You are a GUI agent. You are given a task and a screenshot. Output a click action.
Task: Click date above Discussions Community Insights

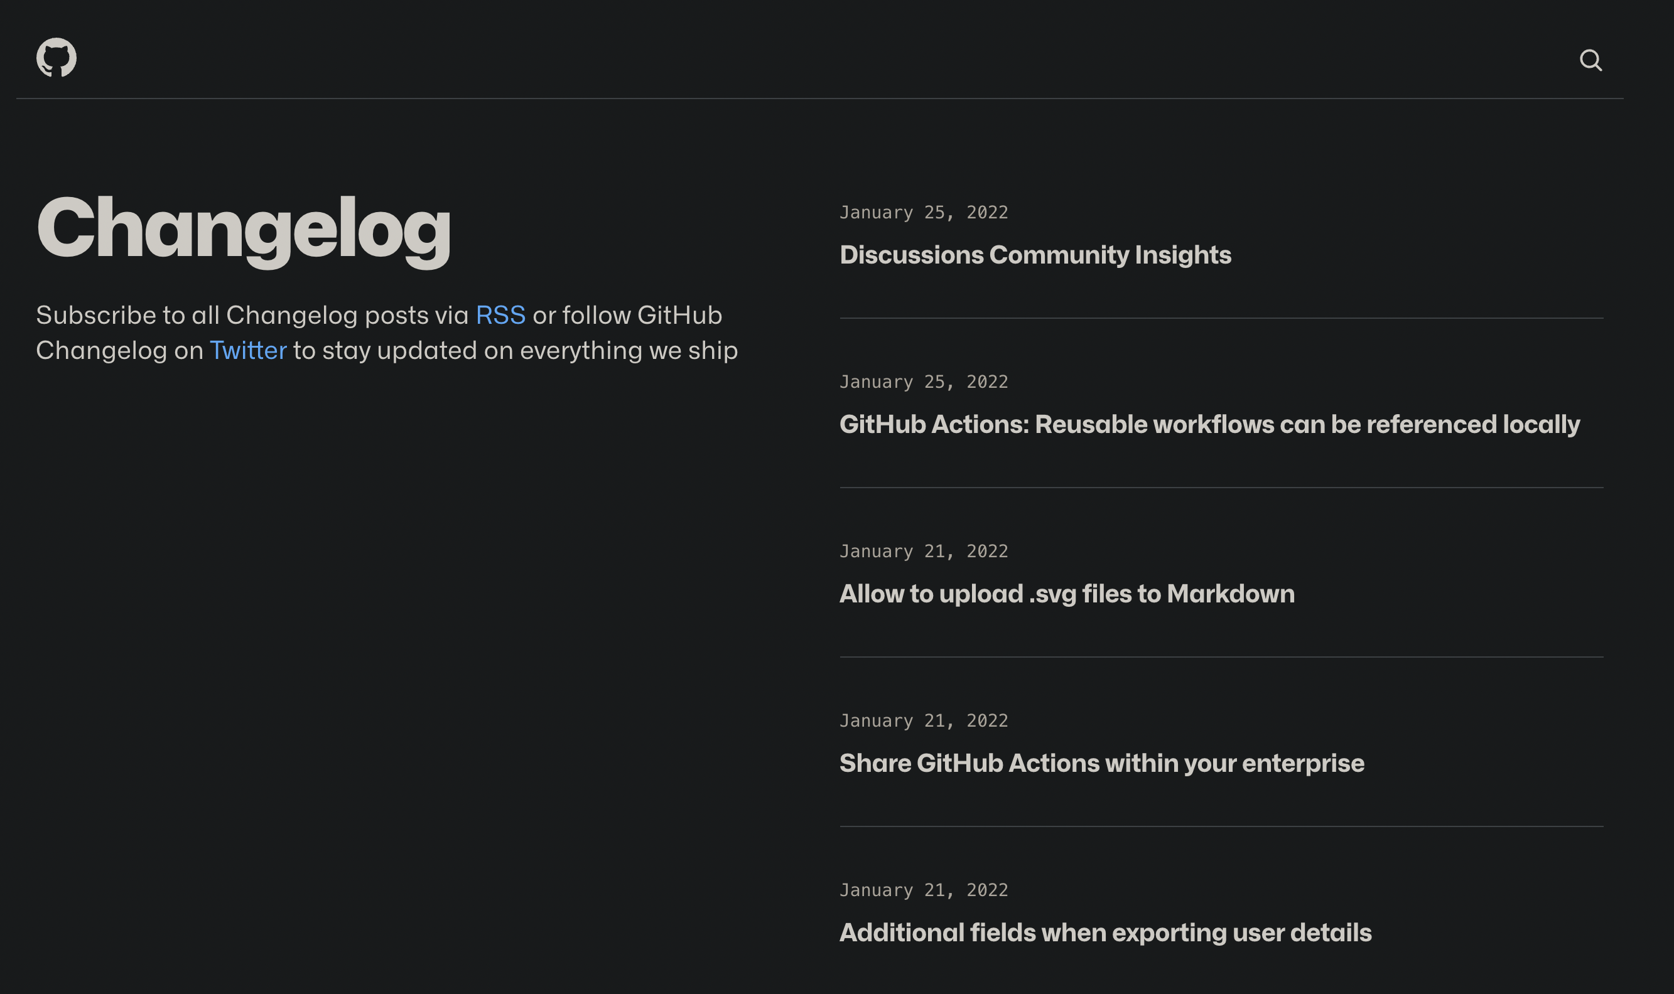[x=924, y=213]
